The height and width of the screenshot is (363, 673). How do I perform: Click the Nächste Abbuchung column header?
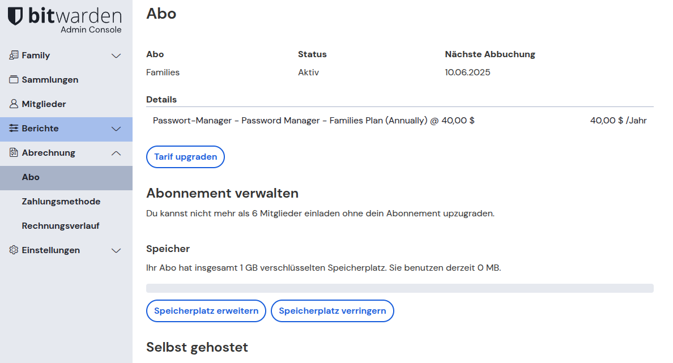click(x=489, y=54)
